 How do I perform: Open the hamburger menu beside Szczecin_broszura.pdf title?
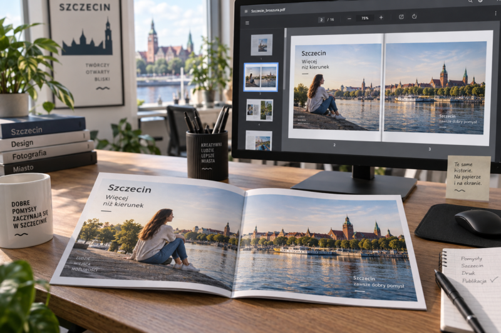246,11
